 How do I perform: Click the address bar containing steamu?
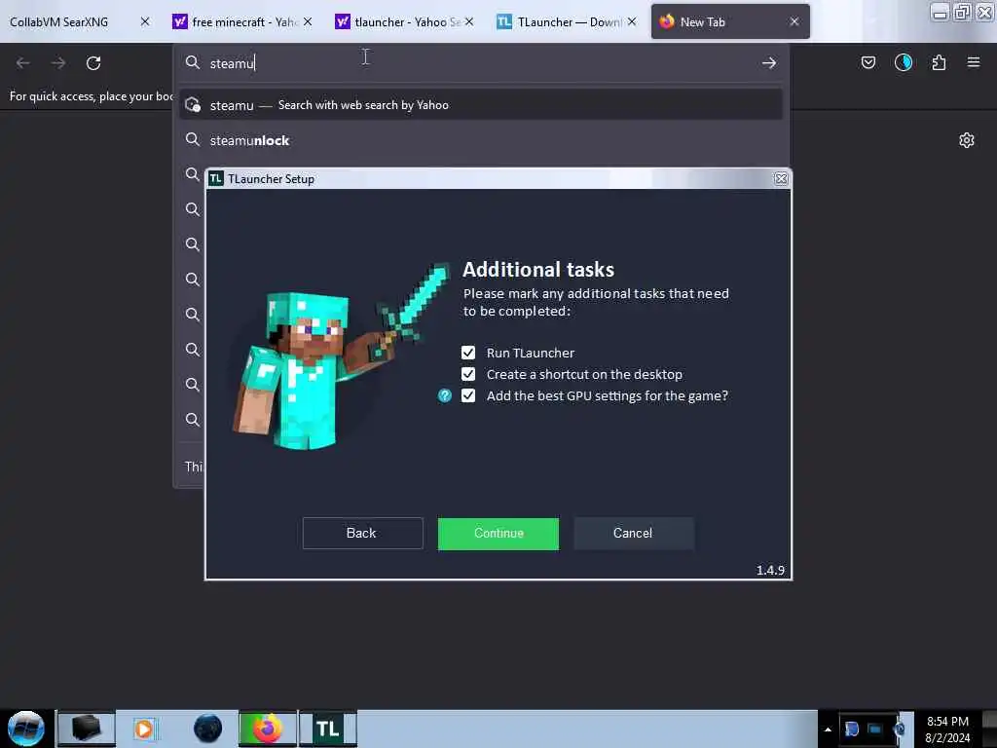click(x=481, y=63)
